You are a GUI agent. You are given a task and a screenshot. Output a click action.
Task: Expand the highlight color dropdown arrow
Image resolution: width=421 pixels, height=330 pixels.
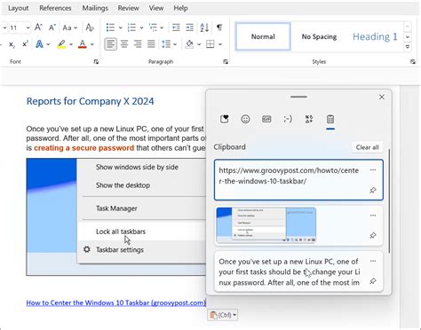click(x=71, y=44)
